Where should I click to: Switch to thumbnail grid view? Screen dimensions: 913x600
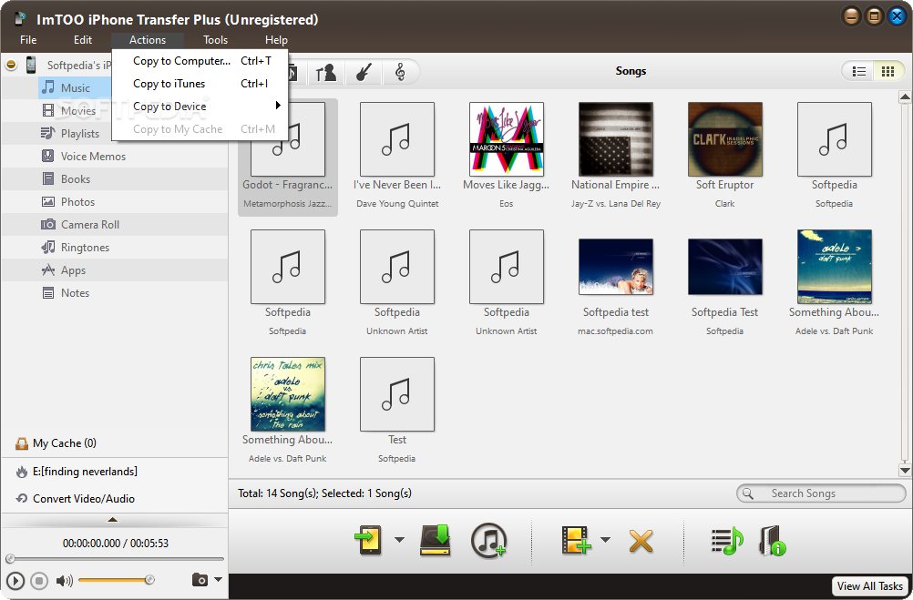coord(887,71)
